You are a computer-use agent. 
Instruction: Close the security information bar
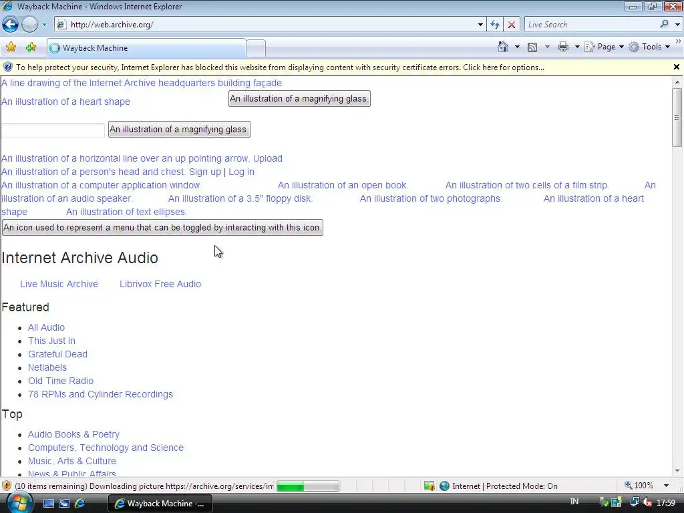(x=676, y=67)
